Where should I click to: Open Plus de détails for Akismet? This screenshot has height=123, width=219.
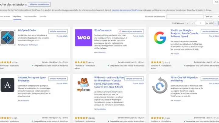[62, 84]
